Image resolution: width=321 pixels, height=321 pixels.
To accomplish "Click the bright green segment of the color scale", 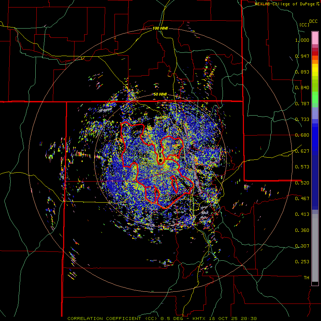I will pyautogui.click(x=315, y=97).
